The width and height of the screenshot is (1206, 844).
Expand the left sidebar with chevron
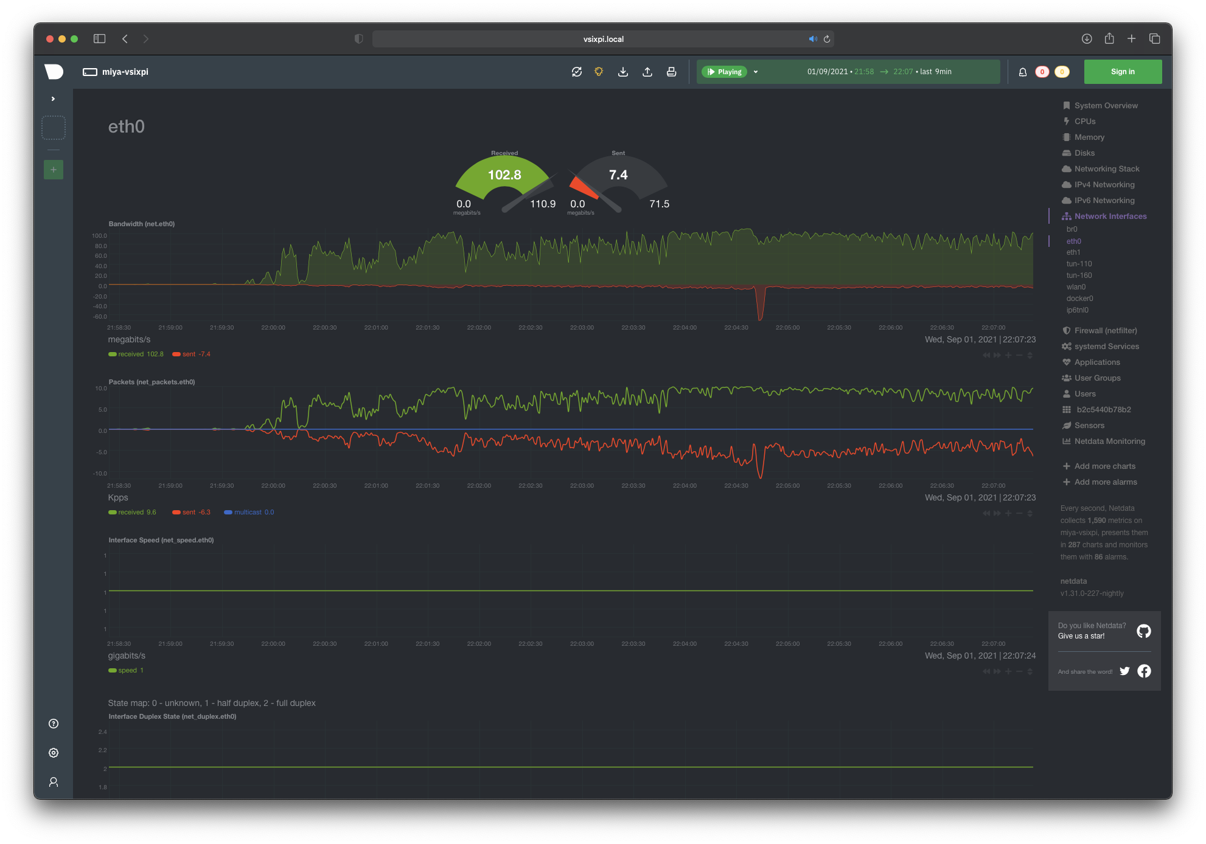pos(54,99)
